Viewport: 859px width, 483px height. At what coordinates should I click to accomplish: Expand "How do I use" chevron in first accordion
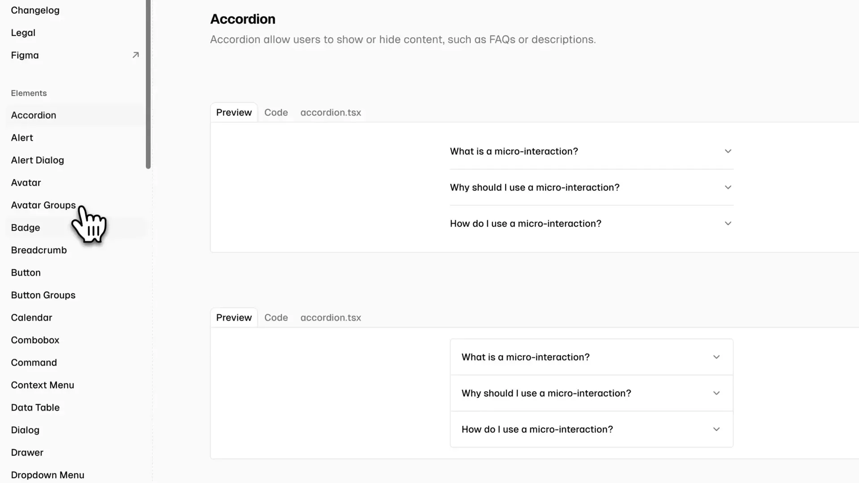pos(728,224)
